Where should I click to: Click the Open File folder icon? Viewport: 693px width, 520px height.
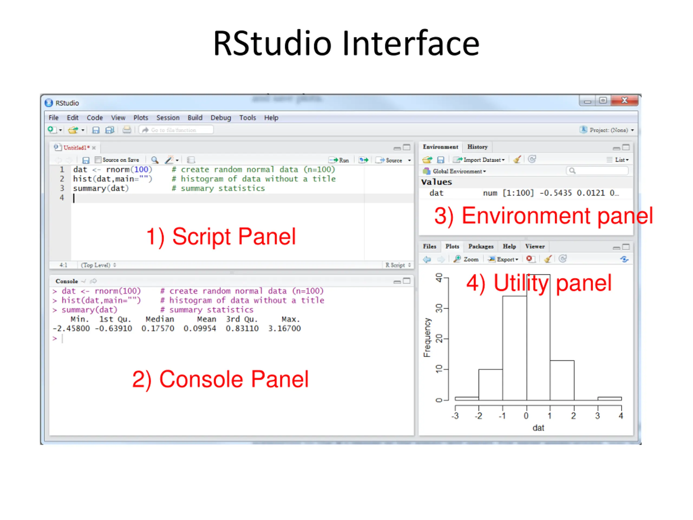coord(73,130)
